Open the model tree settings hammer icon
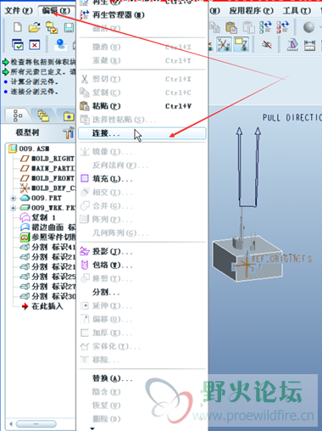Image resolution: width=322 pixels, height=431 pixels. coord(69,133)
